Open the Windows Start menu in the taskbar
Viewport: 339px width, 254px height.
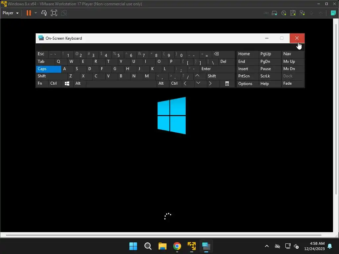133,246
